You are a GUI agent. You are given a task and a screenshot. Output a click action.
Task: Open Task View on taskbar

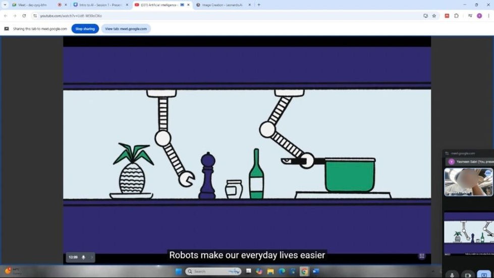249,271
